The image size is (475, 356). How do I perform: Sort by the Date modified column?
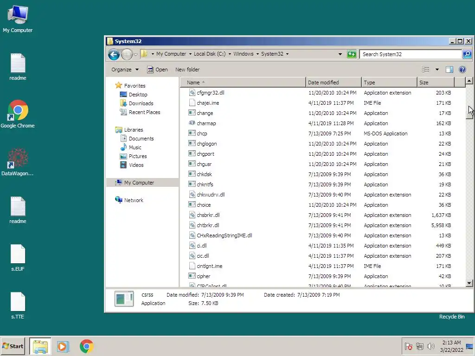tap(334, 83)
